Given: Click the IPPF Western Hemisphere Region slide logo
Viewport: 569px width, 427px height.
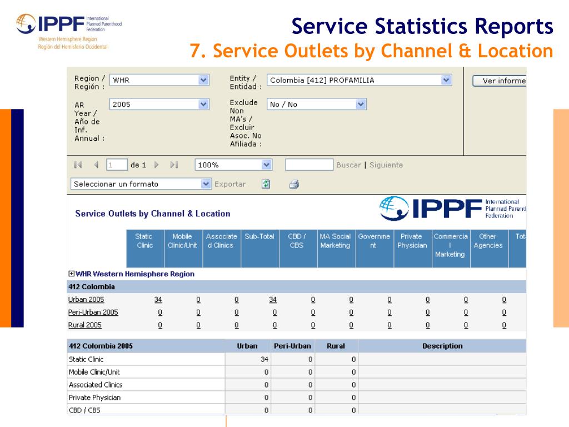Looking at the screenshot, I should pos(69,32).
